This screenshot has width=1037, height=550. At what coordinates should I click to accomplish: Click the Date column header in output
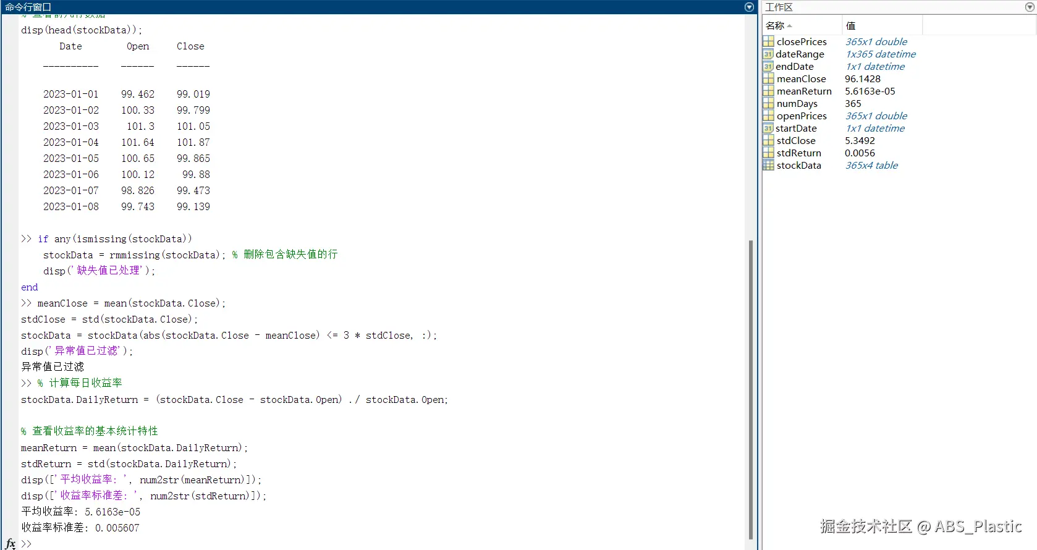70,46
